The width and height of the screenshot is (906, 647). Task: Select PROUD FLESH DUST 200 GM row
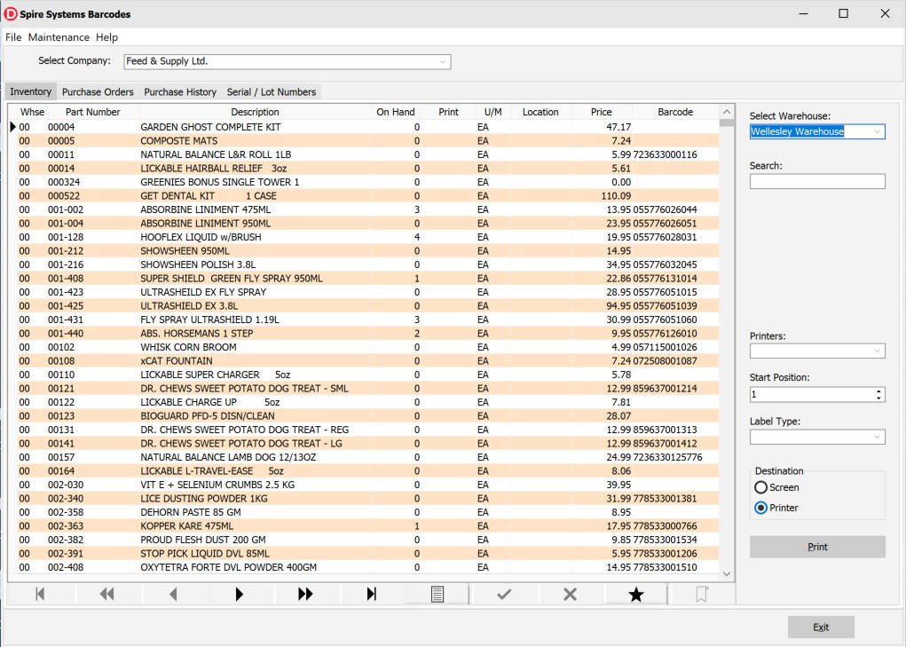(368, 540)
